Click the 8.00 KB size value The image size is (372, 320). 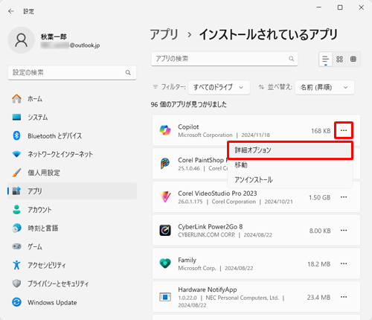320,231
